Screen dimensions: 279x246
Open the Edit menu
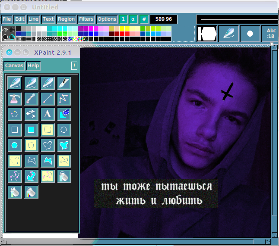(19, 19)
